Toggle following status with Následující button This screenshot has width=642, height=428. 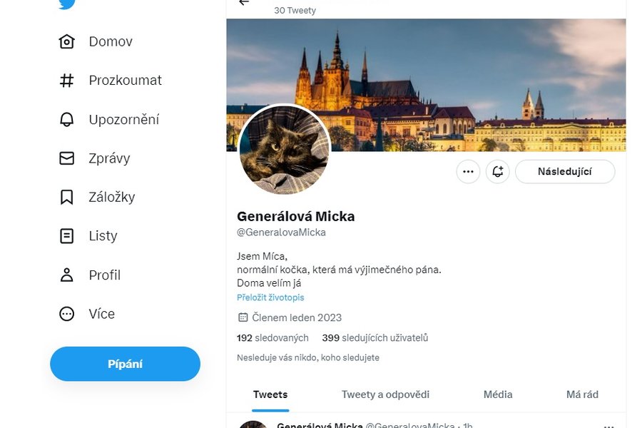(565, 172)
